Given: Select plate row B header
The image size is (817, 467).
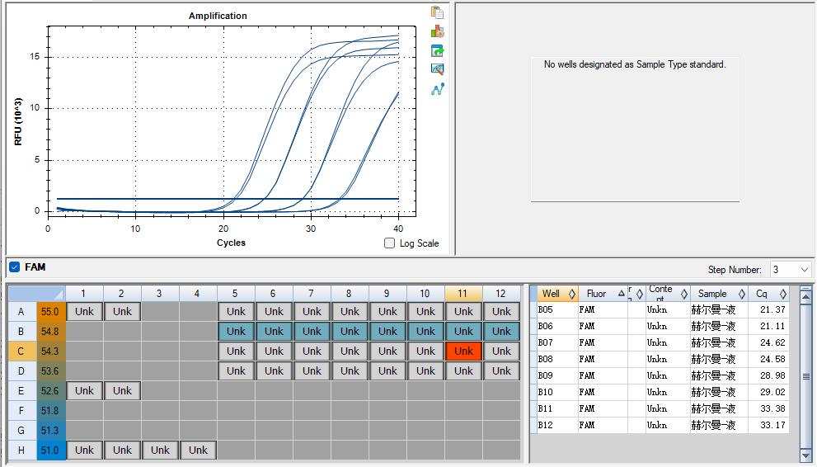Looking at the screenshot, I should 21,332.
